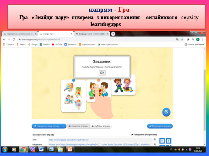The image size is (209, 156).
Task: Open the media player taskbar icon
Action: (14, 149)
